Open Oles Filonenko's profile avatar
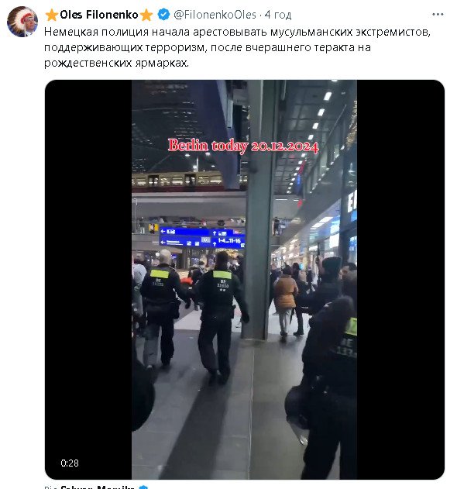Screen dimensions: 457x489 click(x=22, y=22)
